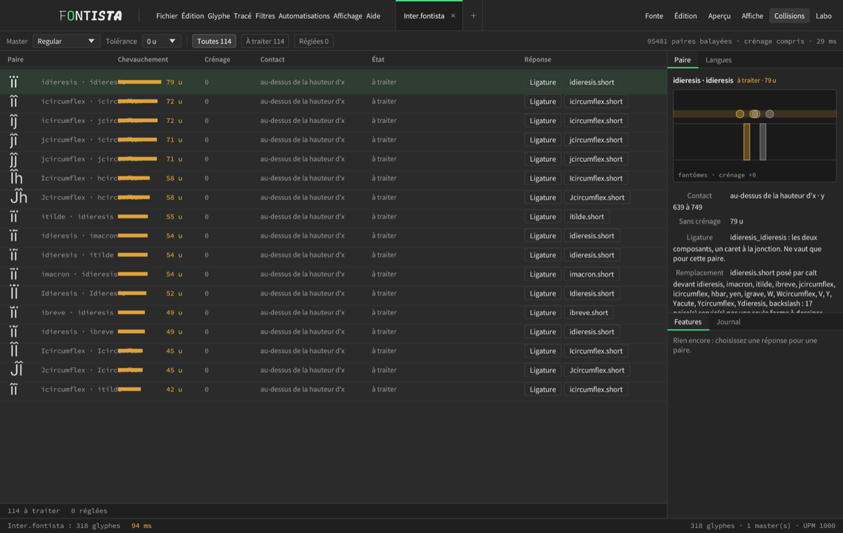Show all pairs with Toutes 114 filter
This screenshot has height=533, width=843.
(214, 41)
